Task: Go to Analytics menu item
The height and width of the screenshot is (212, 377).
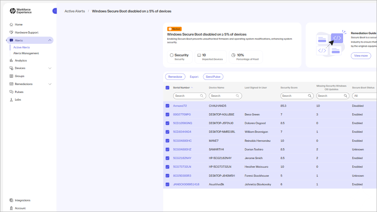Action: [x=21, y=61]
